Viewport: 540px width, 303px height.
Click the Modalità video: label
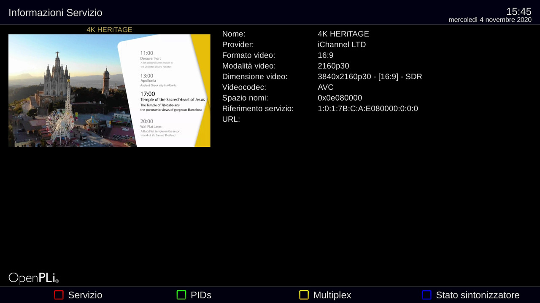click(249, 66)
